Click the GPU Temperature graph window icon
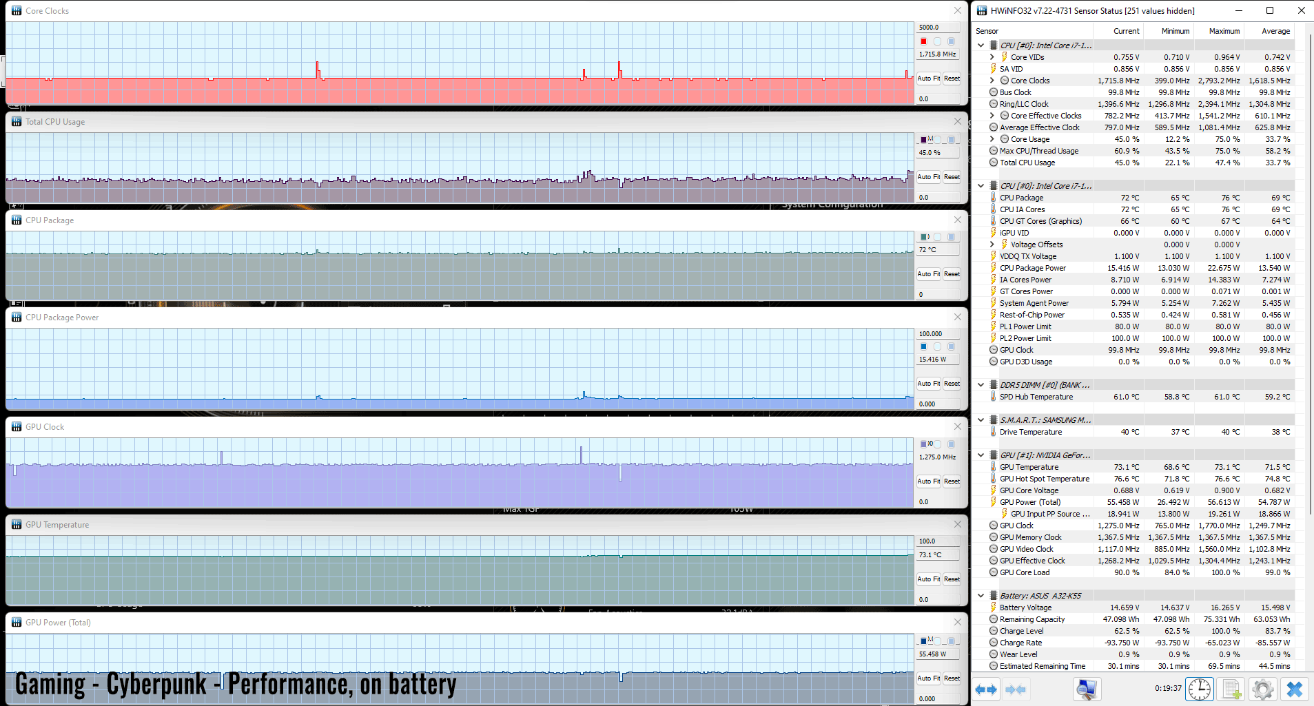Image resolution: width=1314 pixels, height=706 pixels. click(x=17, y=524)
